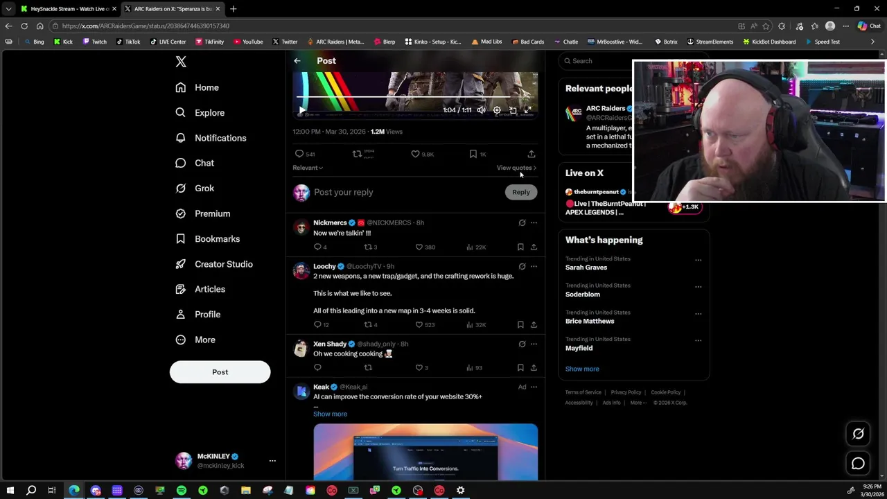This screenshot has height=499, width=887.
Task: Open Notifications in the X sidebar
Action: [x=211, y=138]
